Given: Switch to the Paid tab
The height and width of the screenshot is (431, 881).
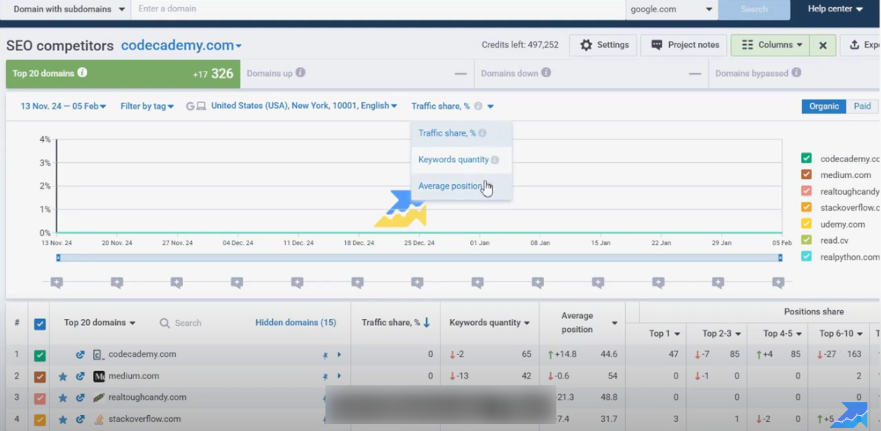Looking at the screenshot, I should [862, 106].
